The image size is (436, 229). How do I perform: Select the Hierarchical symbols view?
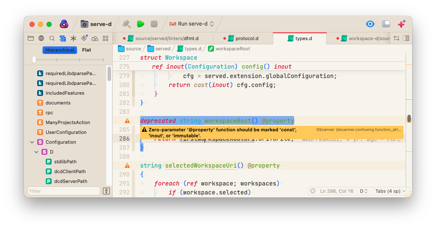point(60,50)
